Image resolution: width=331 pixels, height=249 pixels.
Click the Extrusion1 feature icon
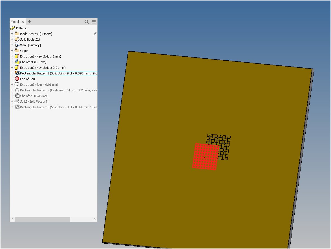pos(17,56)
